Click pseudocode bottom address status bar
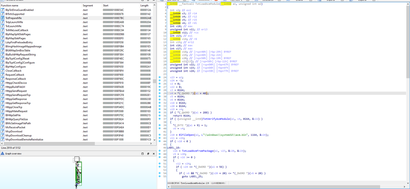This screenshot has height=189, width=410. [287, 183]
